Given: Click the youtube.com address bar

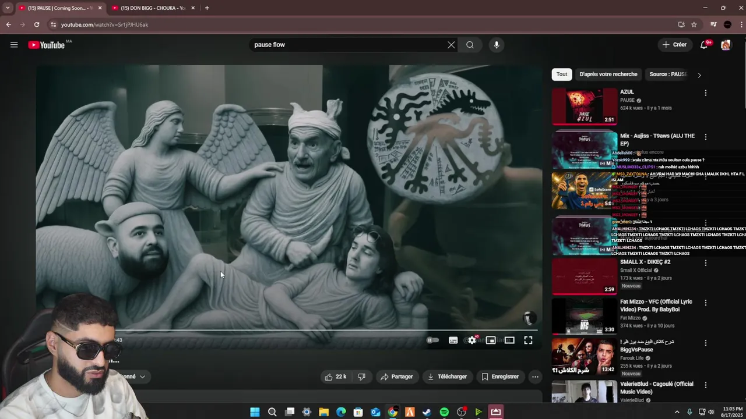Looking at the screenshot, I should [361, 24].
